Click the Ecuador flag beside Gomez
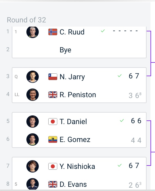 click(53, 139)
